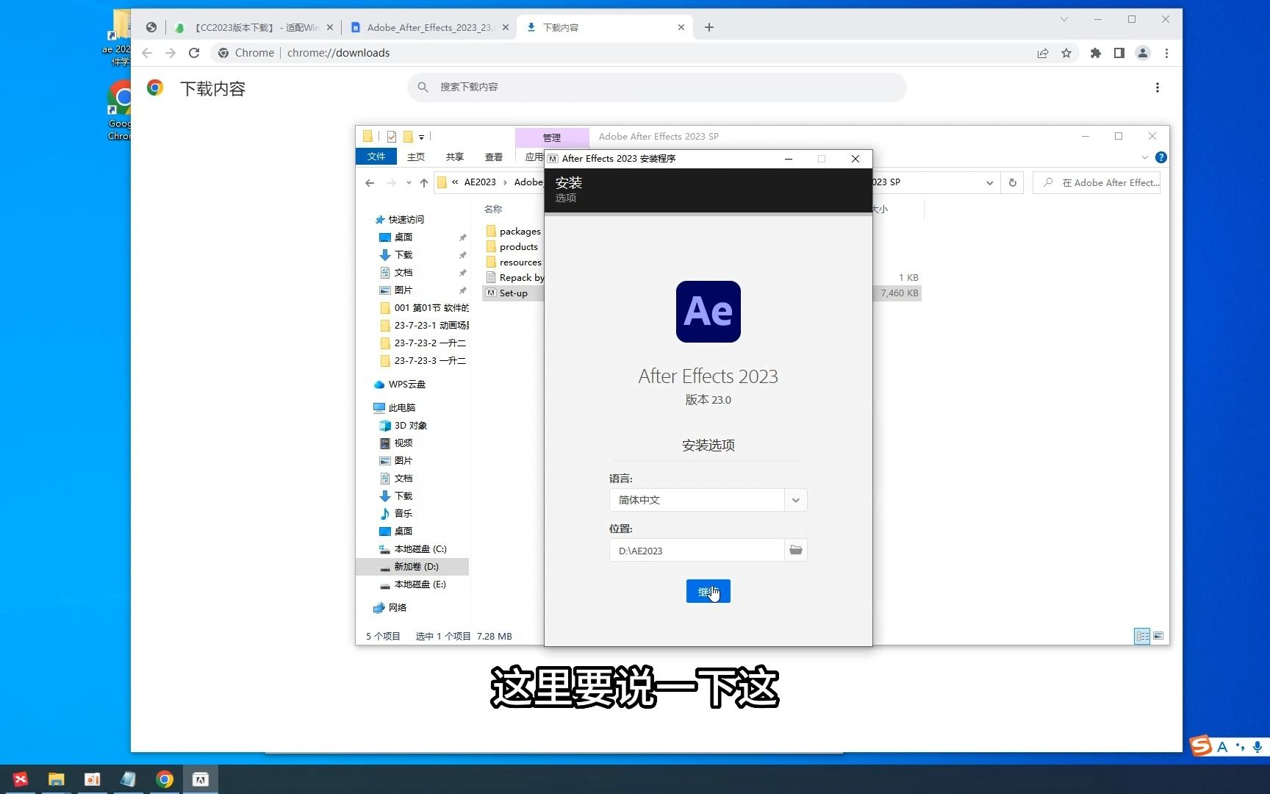The width and height of the screenshot is (1270, 794).
Task: Switch Explorer to details view at status bar
Action: 1143,635
